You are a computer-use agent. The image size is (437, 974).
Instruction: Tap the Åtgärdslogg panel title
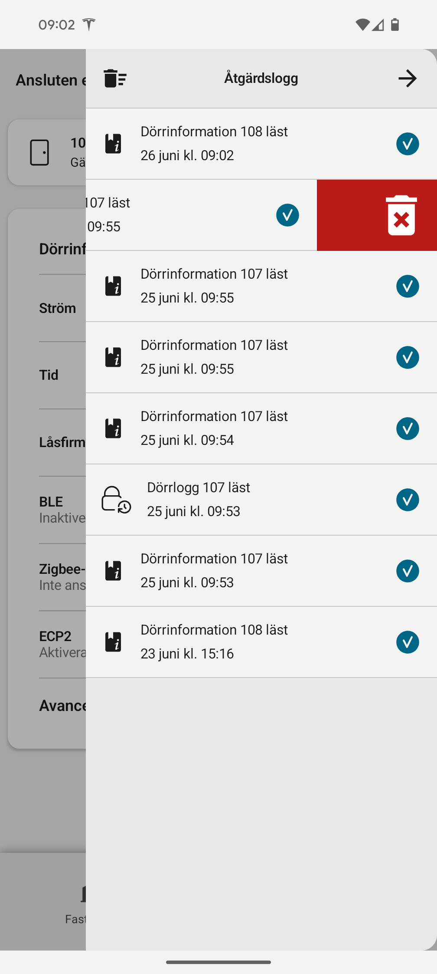(x=261, y=79)
